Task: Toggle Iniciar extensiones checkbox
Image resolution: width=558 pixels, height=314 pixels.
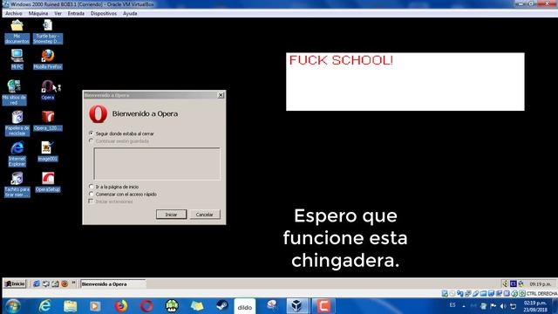Action: tap(91, 201)
